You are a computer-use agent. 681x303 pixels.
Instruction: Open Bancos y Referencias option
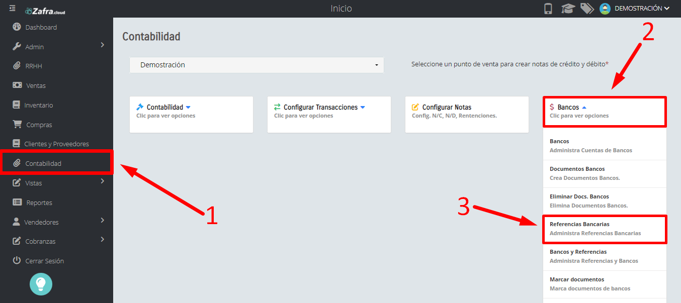(x=605, y=256)
